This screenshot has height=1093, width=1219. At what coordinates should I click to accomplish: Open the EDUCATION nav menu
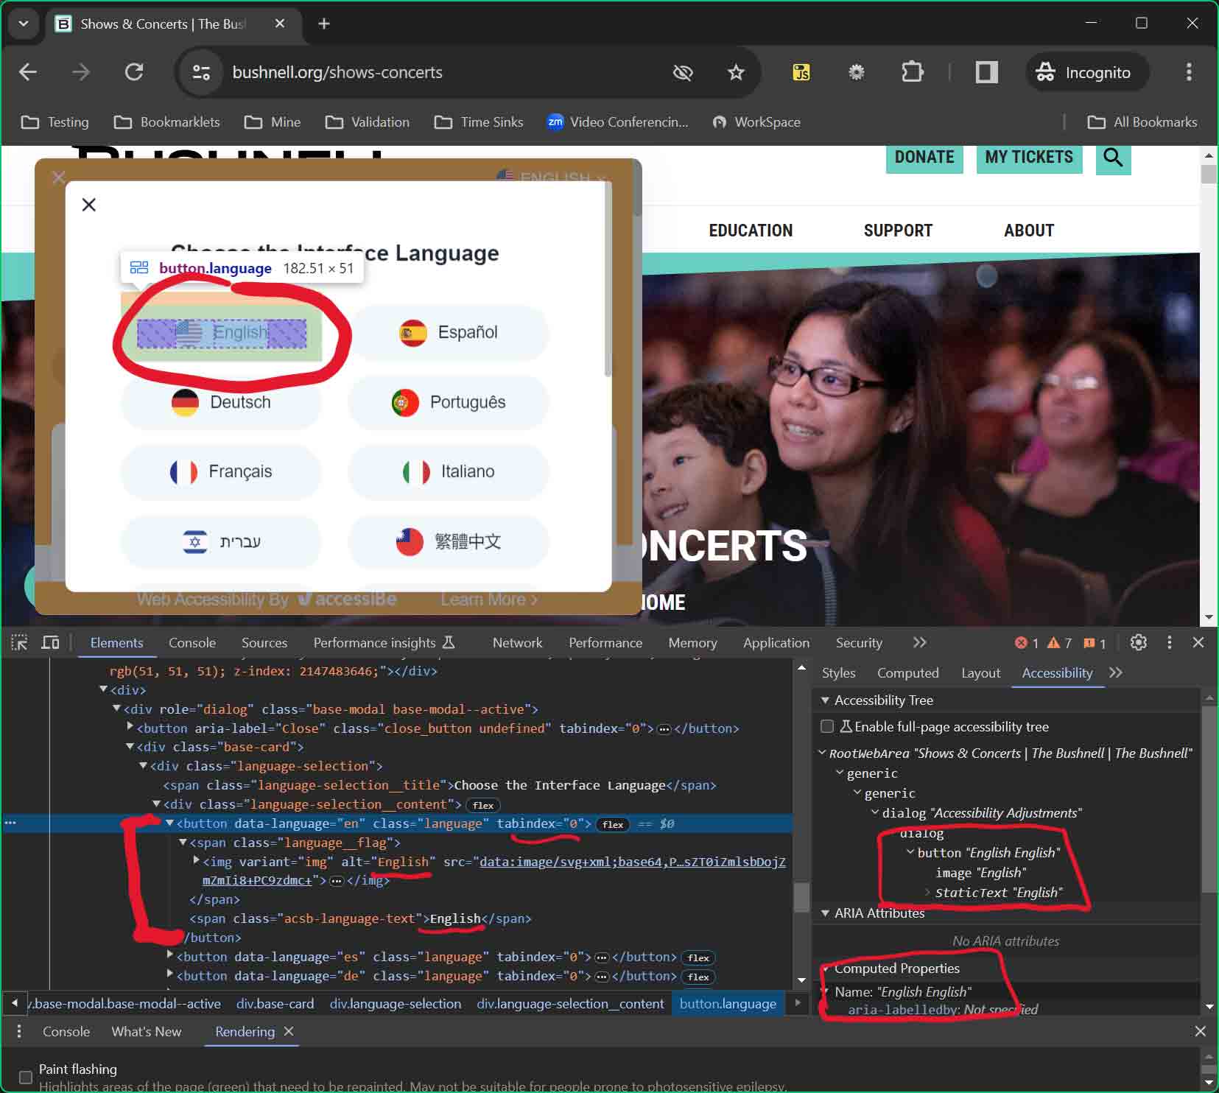click(751, 231)
